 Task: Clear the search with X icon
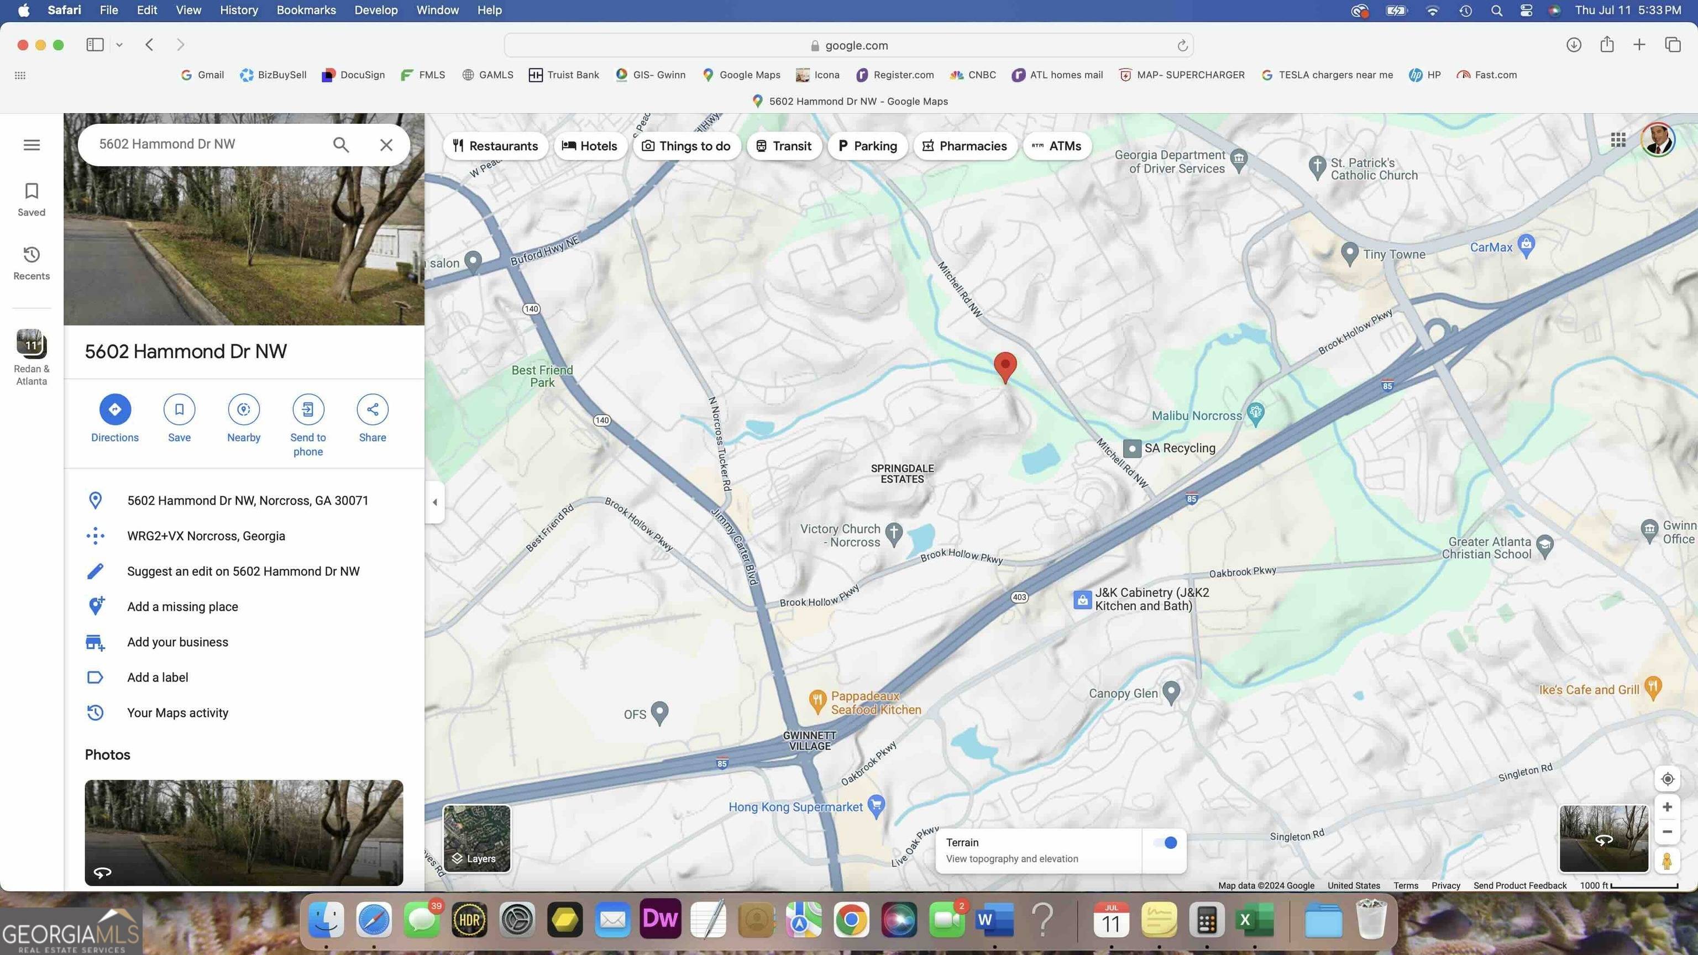(x=386, y=144)
